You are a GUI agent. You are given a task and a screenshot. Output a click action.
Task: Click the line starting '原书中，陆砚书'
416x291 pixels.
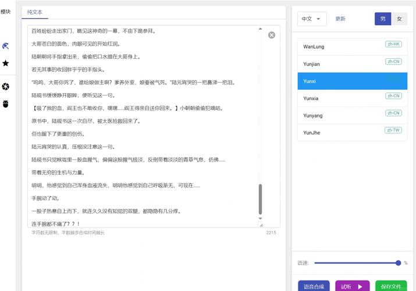click(x=87, y=121)
